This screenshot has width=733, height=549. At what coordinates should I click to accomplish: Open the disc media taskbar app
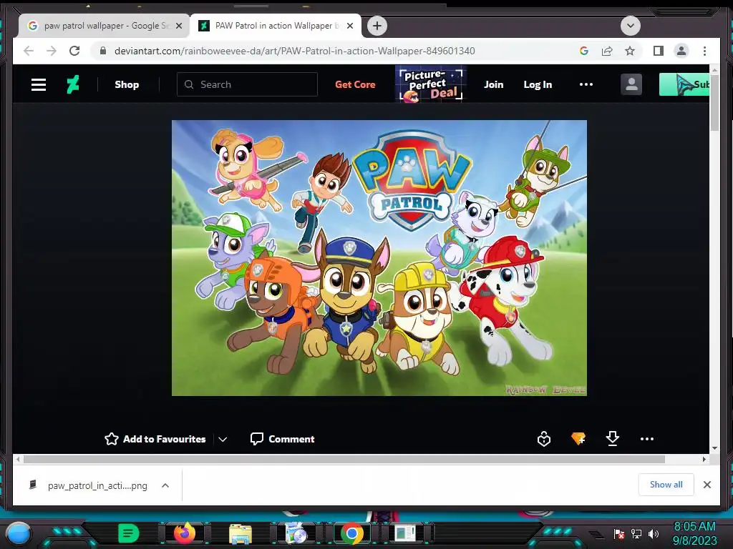tap(296, 533)
